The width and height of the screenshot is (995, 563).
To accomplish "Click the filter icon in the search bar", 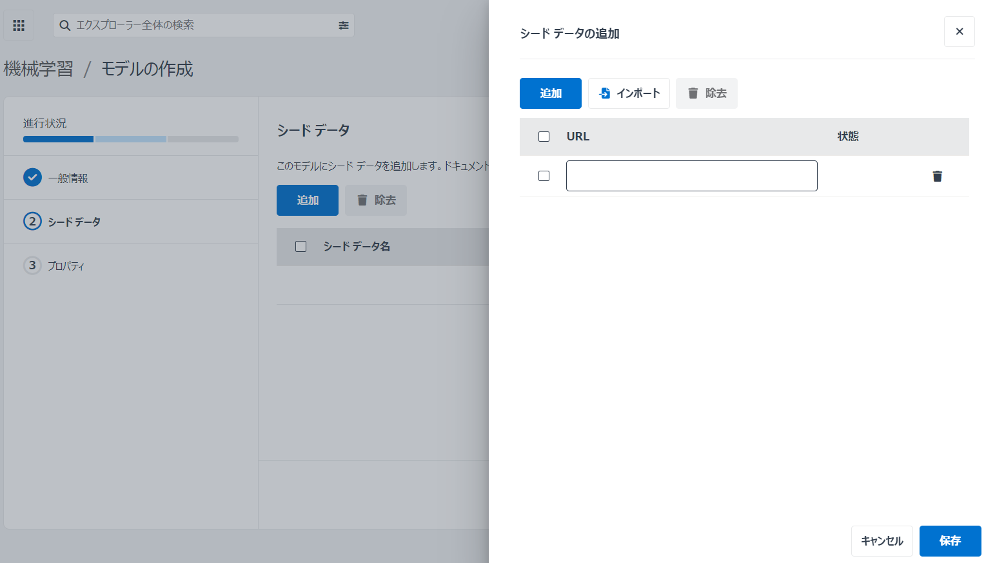I will coord(343,25).
